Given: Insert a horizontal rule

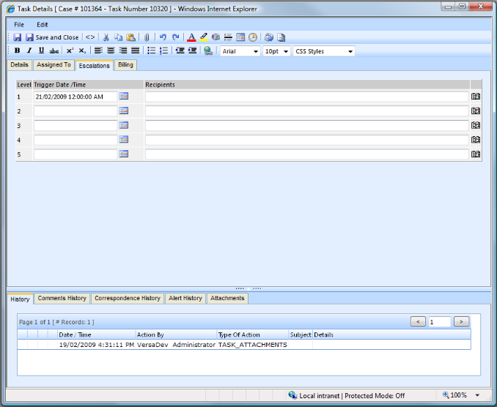Looking at the screenshot, I should tap(228, 37).
